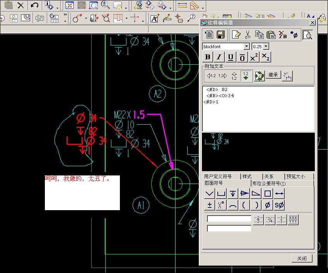This screenshot has height=273, width=328.
Task: Open dropdown arrow beside the pan hand icon
Action: click(x=126, y=8)
